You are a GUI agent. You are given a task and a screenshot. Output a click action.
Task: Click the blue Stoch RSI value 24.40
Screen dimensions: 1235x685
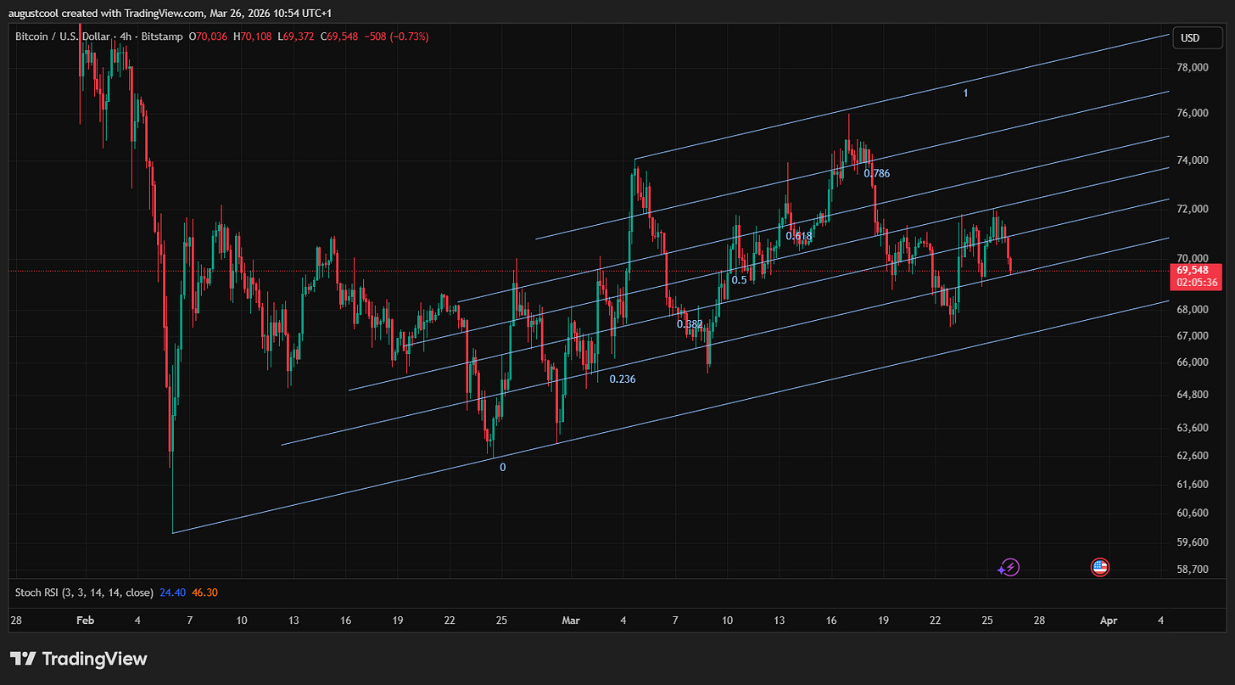coord(172,592)
